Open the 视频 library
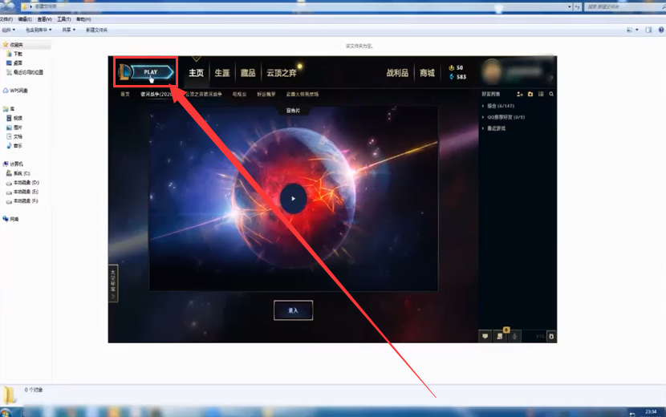This screenshot has width=666, height=417. [x=18, y=119]
